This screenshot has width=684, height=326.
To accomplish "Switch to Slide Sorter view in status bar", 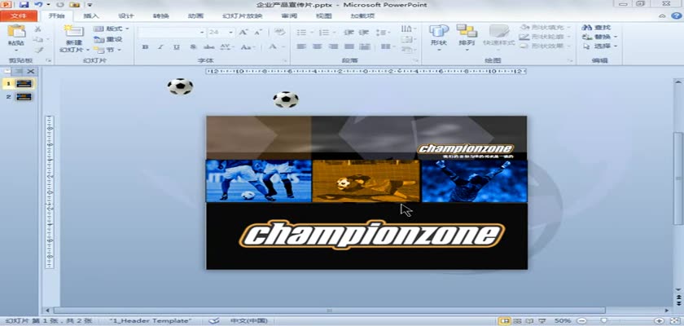I will coord(517,321).
